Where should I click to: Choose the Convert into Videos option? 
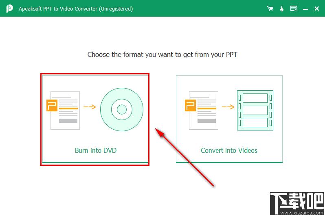229,119
